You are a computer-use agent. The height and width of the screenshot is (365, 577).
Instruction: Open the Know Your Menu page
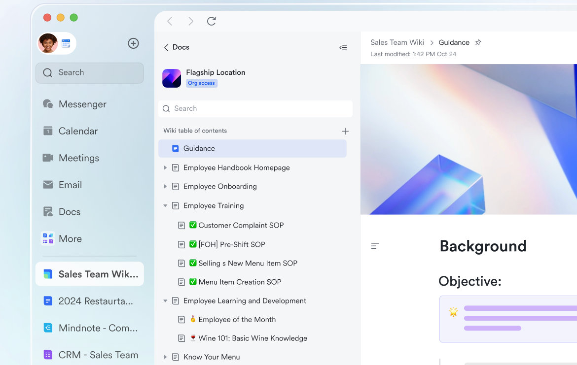click(x=212, y=357)
